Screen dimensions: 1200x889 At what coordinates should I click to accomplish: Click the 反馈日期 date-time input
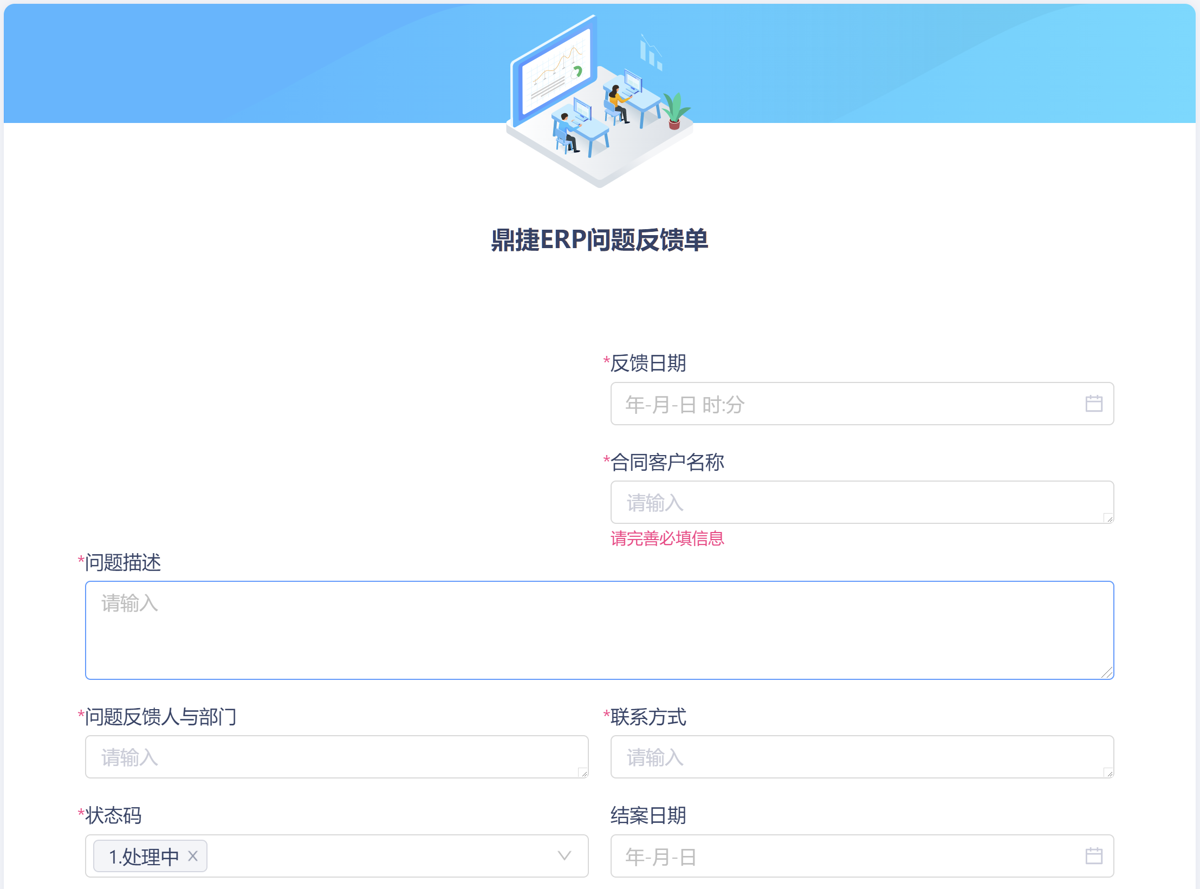[862, 404]
